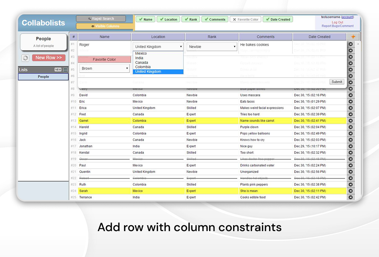The image size is (379, 257).
Task: Click the Log Out link
Action: pyautogui.click(x=337, y=22)
